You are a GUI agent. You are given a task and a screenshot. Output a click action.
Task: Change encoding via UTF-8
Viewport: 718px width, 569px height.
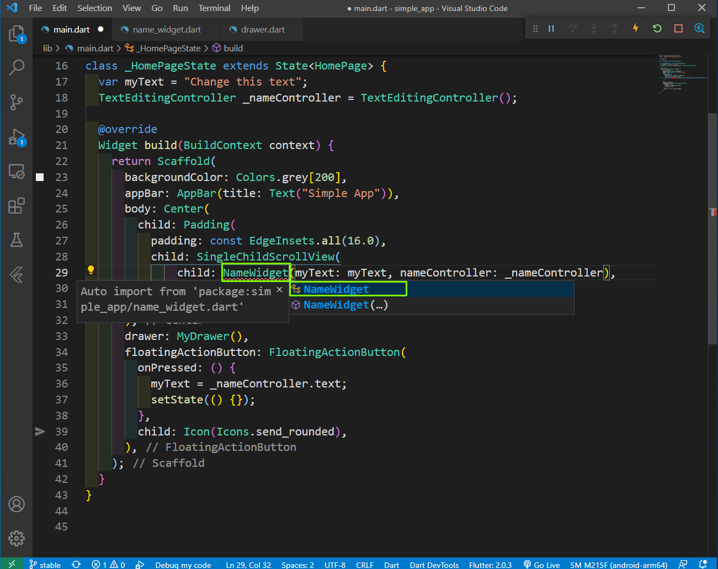coord(335,565)
